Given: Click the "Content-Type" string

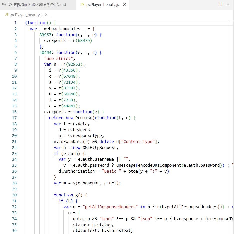Looking at the screenshot, I should 138,142.
